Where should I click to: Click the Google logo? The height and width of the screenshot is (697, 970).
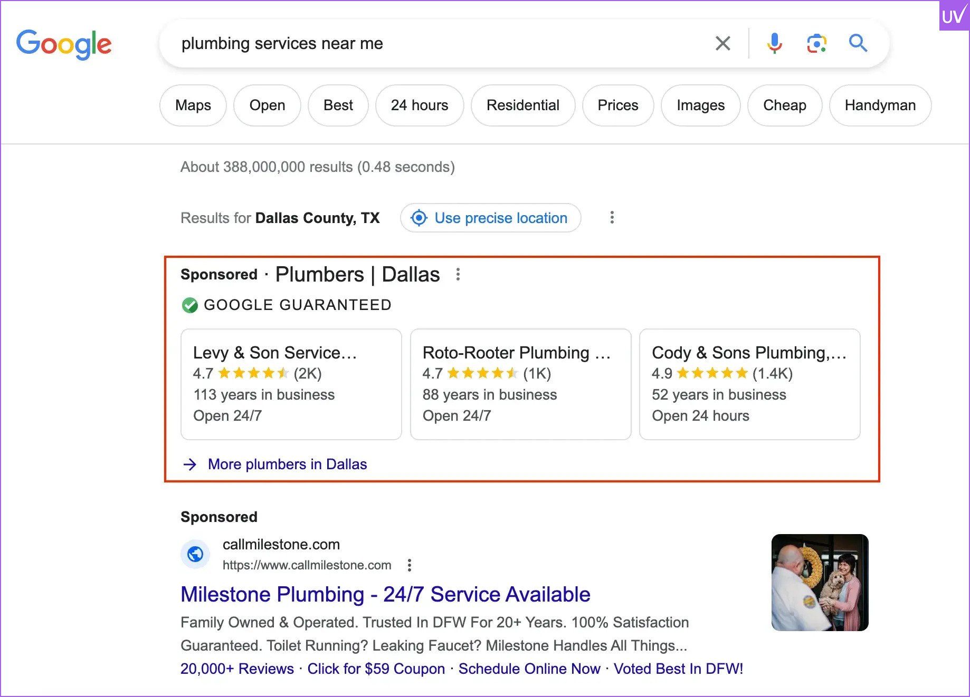[64, 44]
